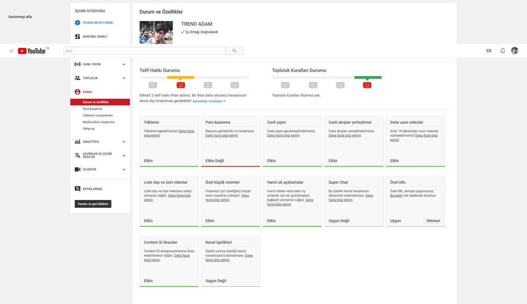
Task: Open the notifications bell
Action: coord(503,51)
